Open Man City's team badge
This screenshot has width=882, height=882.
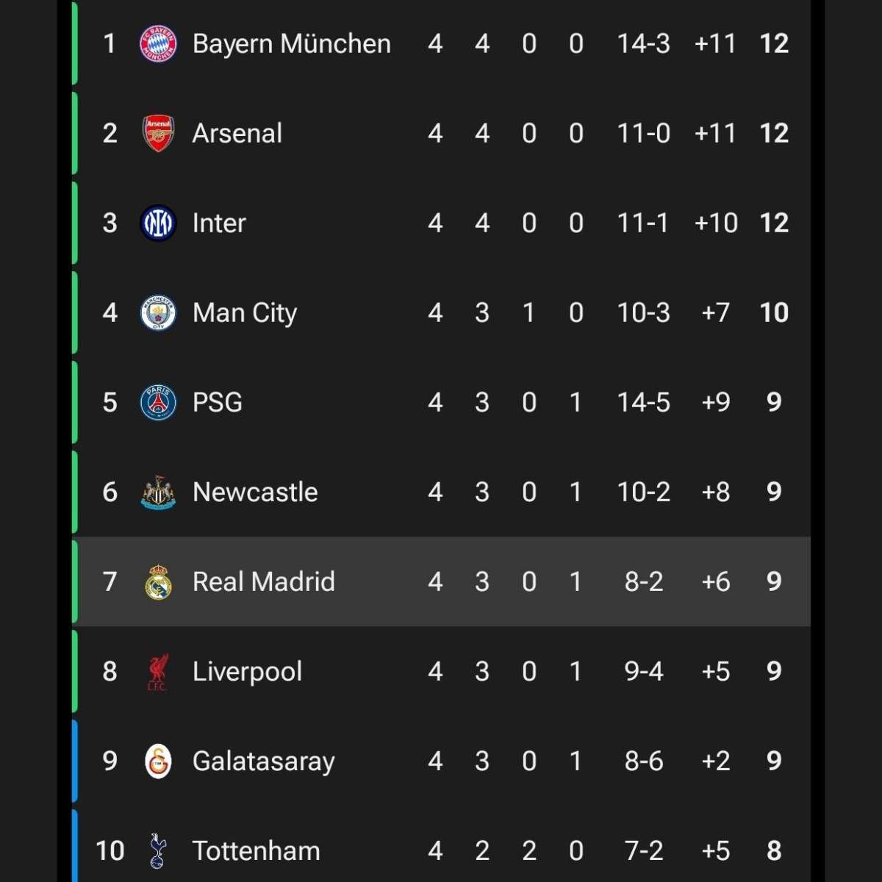[157, 312]
